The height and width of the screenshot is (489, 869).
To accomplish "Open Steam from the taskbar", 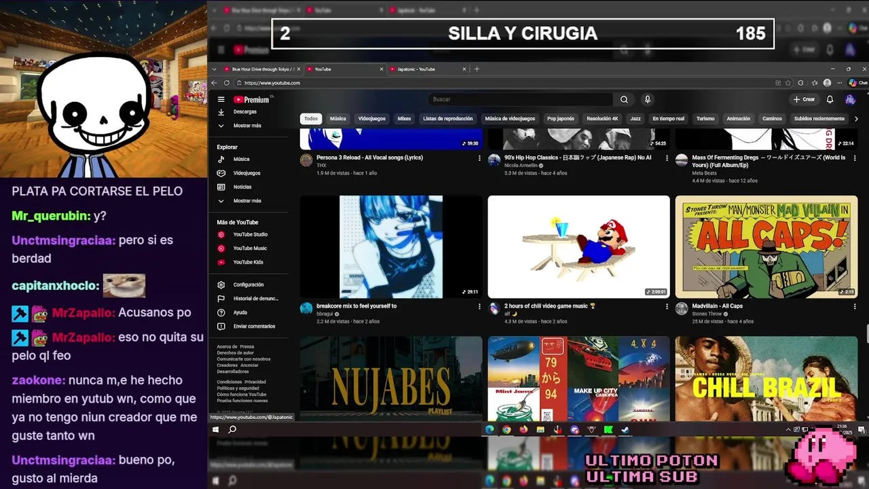I will tap(625, 429).
